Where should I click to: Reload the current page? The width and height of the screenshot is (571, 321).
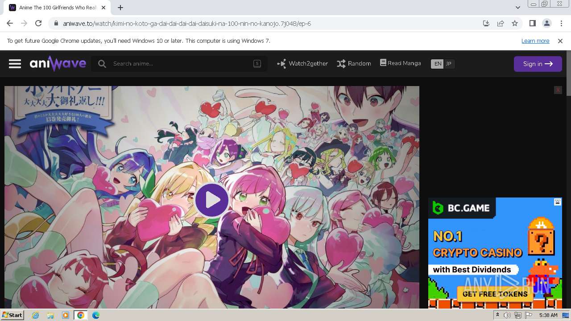[x=38, y=23]
